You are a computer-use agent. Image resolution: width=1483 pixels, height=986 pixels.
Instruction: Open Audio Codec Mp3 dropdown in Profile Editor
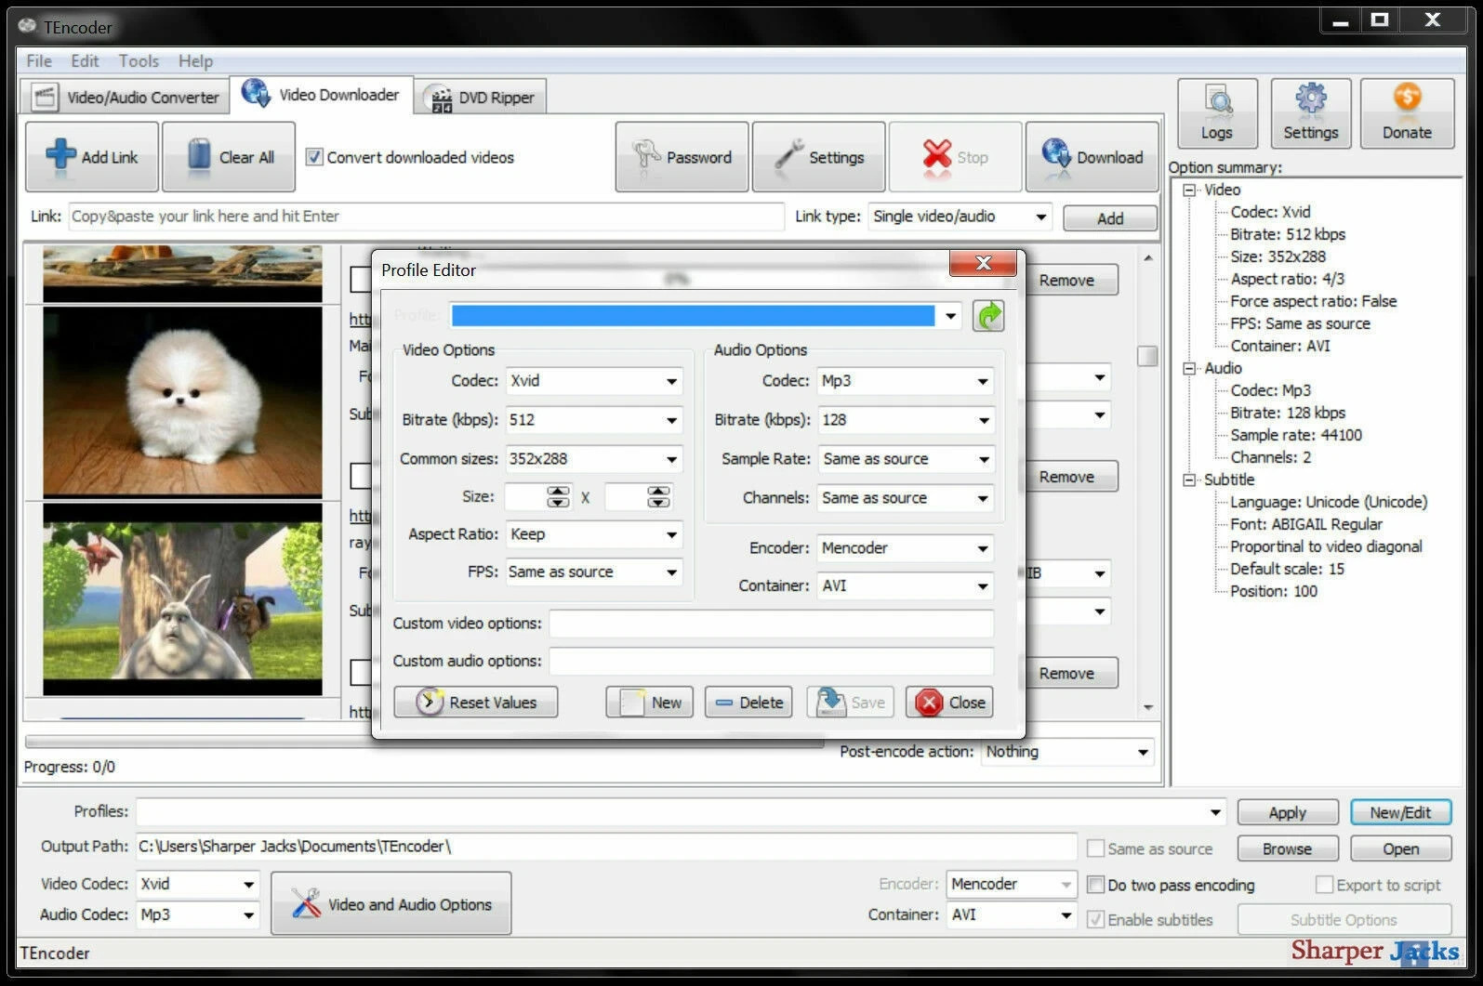(983, 381)
